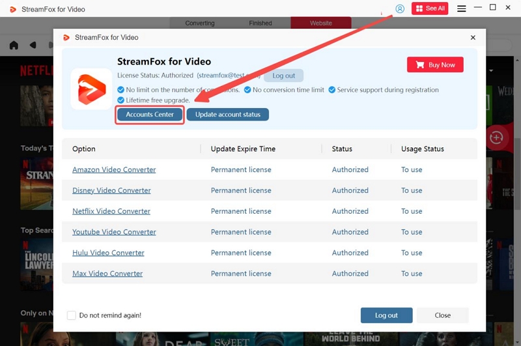Open Netflix Video Converter link
The height and width of the screenshot is (346, 521).
click(111, 211)
